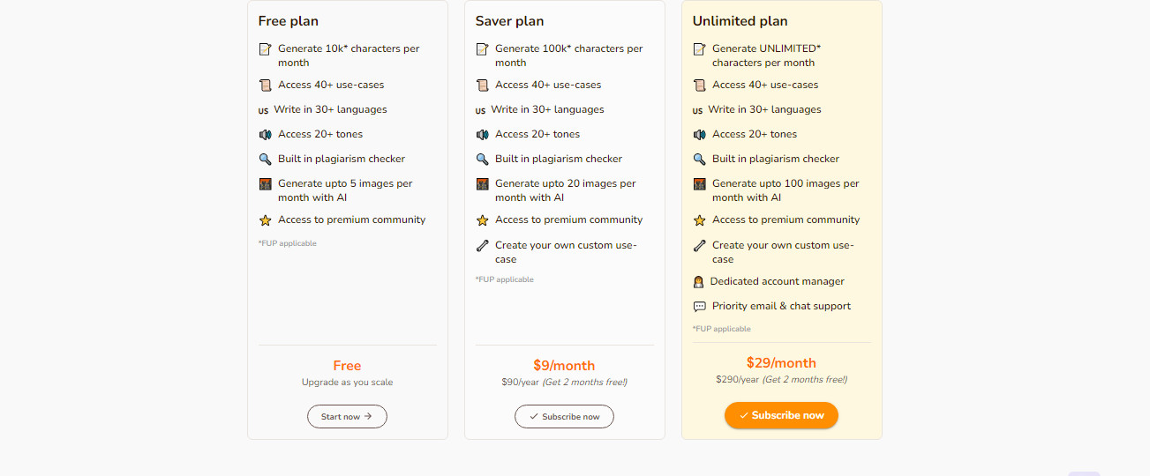The width and height of the screenshot is (1150, 476).
Task: Click the Priority email & chat support icon
Action: tap(699, 307)
